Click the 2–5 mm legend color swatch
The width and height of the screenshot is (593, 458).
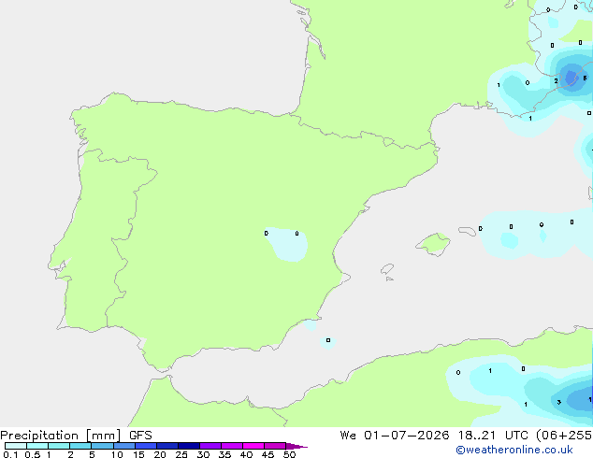80,446
